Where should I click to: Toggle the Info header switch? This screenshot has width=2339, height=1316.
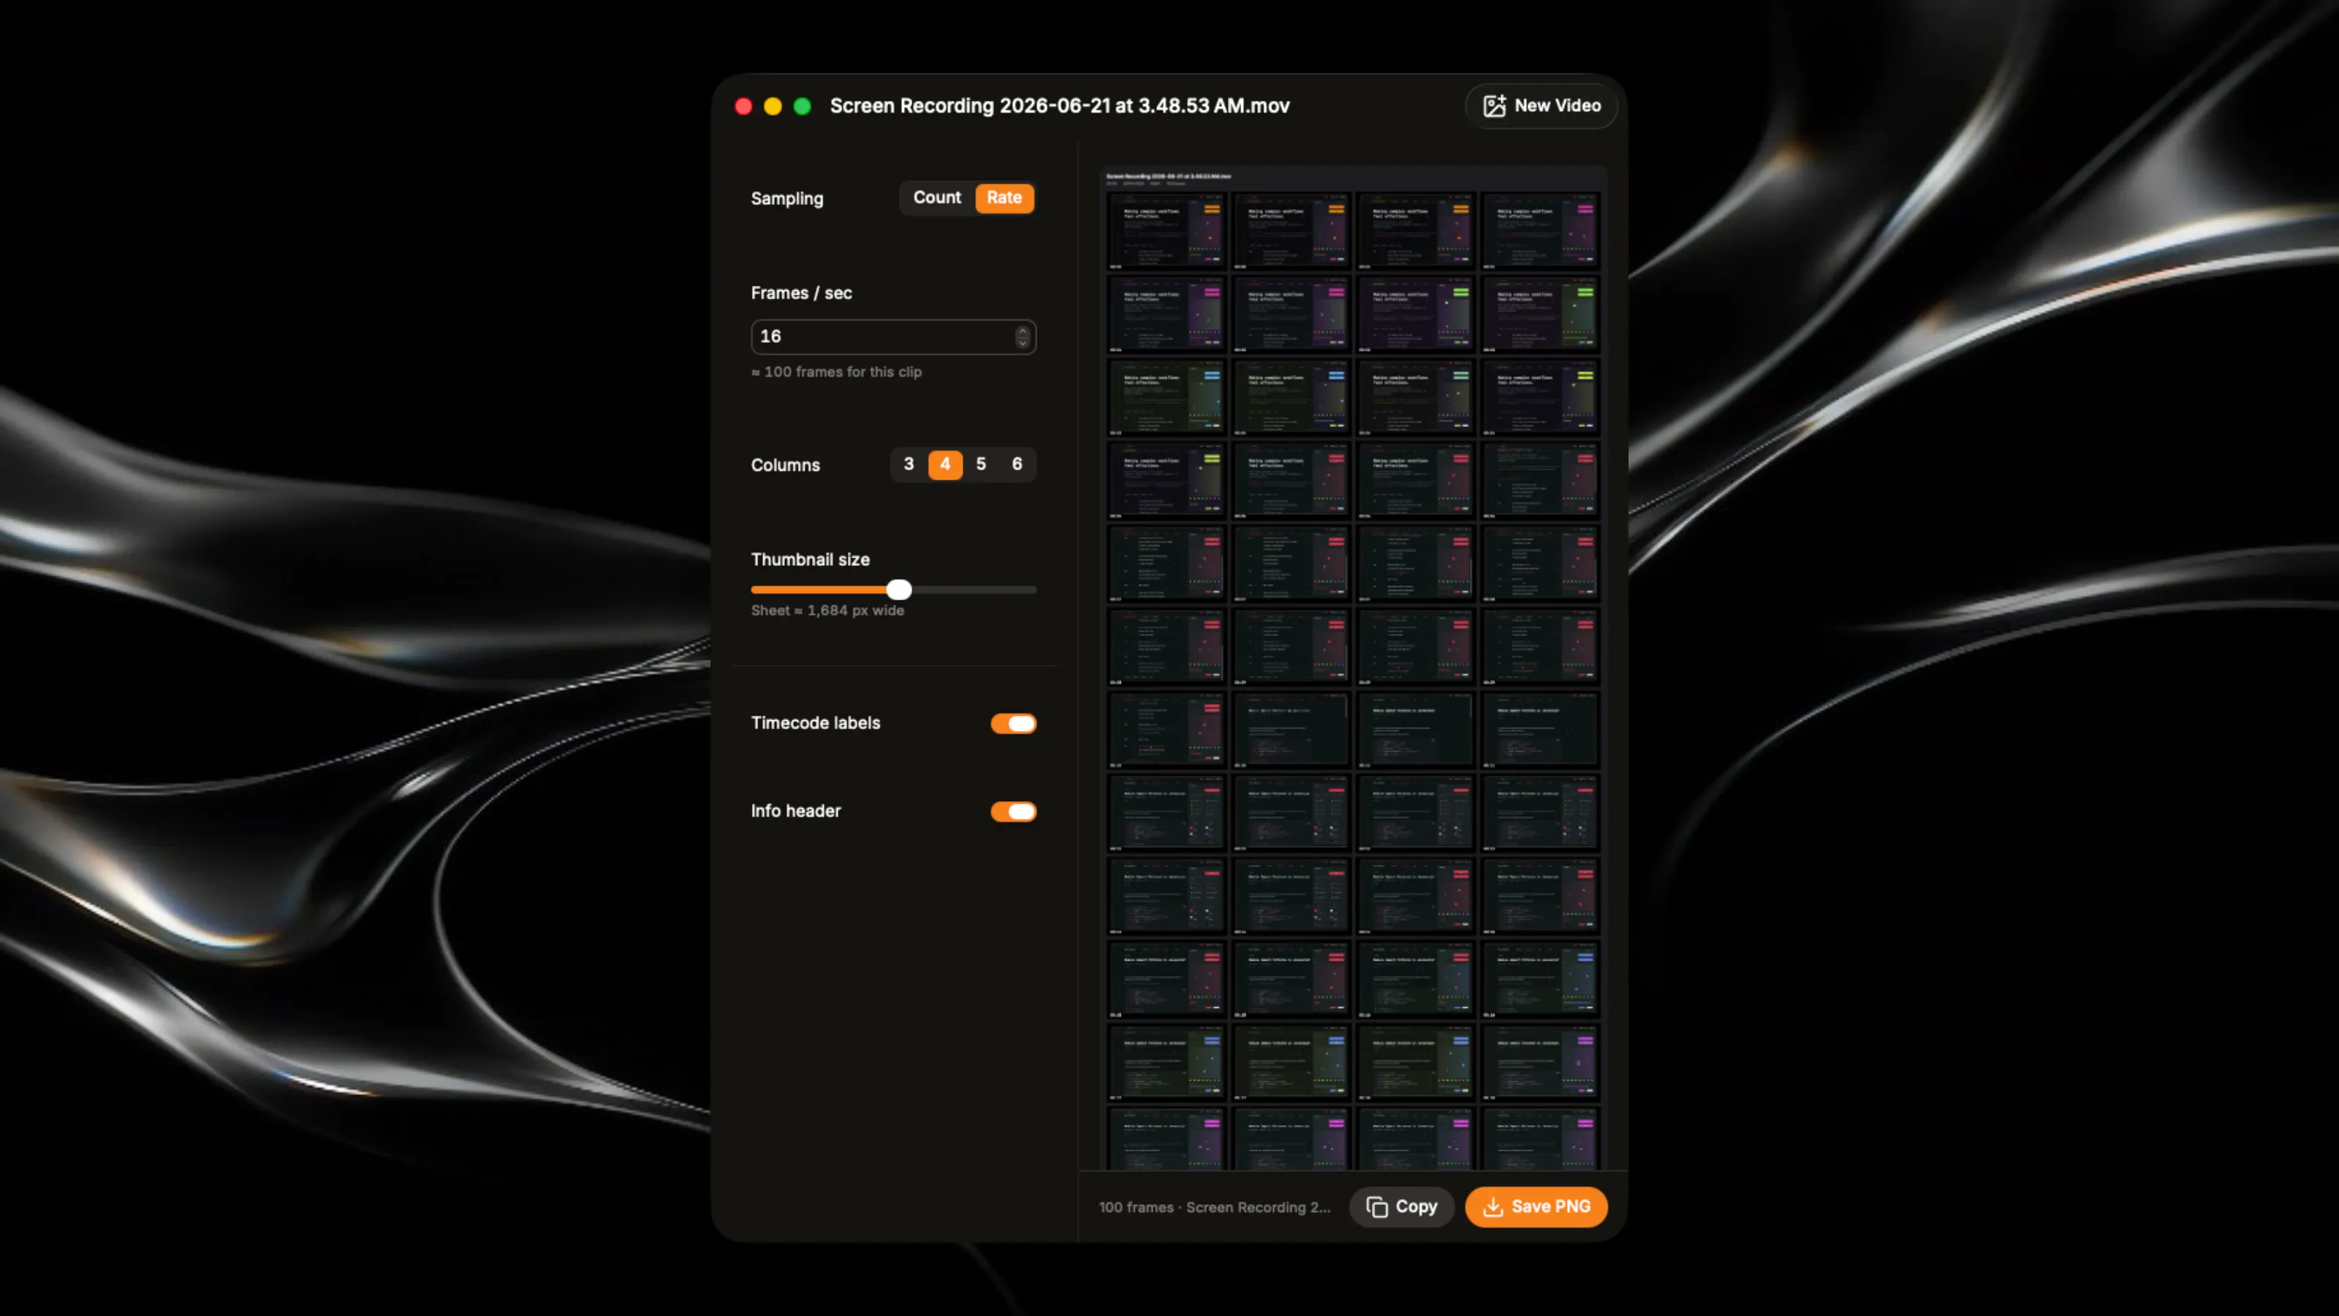tap(1013, 811)
